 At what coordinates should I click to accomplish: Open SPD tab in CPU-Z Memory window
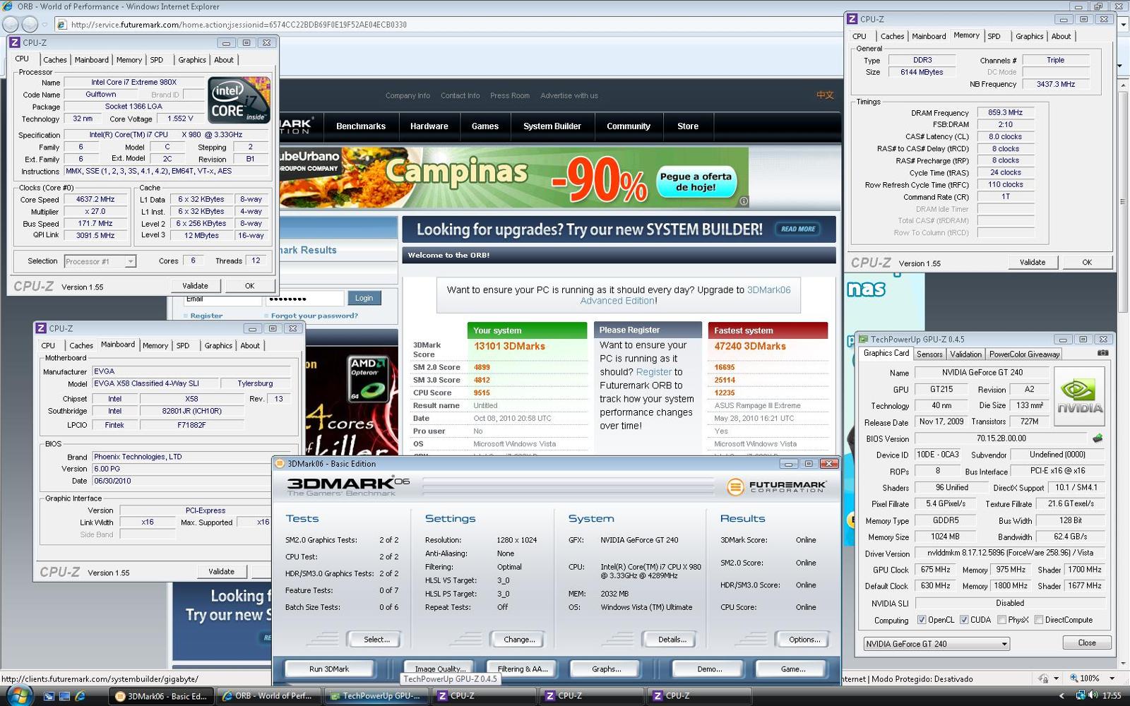(x=994, y=36)
